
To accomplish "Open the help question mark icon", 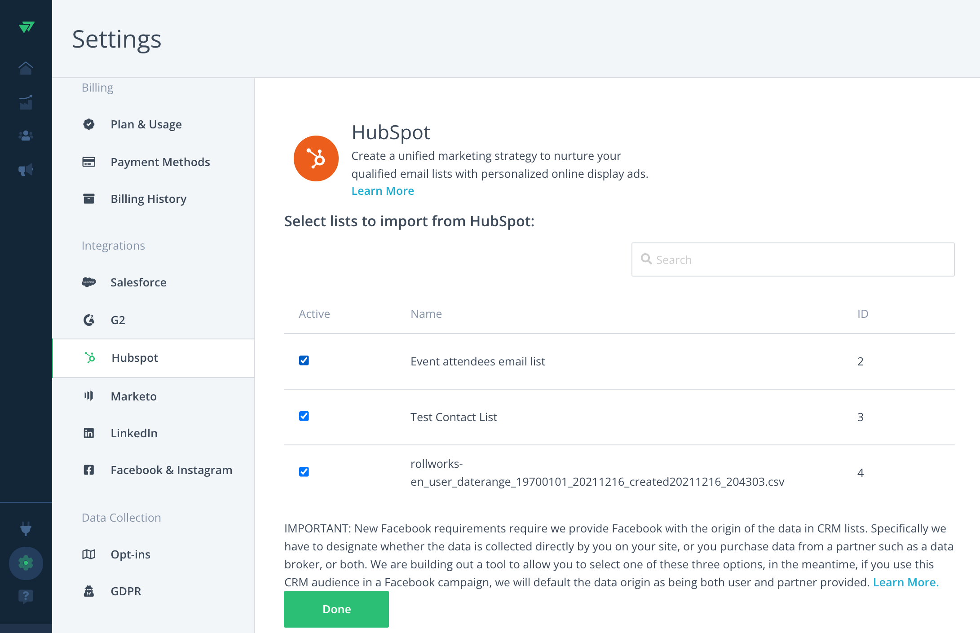I will click(26, 596).
